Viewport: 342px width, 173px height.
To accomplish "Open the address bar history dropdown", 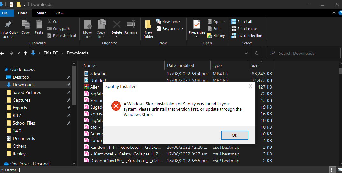I will pyautogui.click(x=246, y=53).
